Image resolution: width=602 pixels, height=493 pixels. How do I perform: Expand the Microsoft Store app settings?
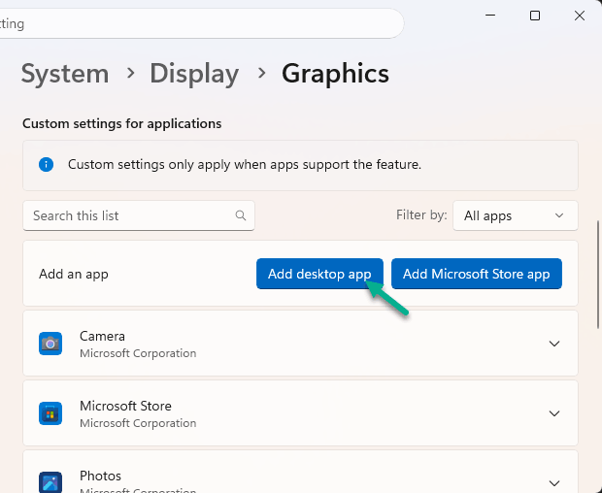(554, 413)
